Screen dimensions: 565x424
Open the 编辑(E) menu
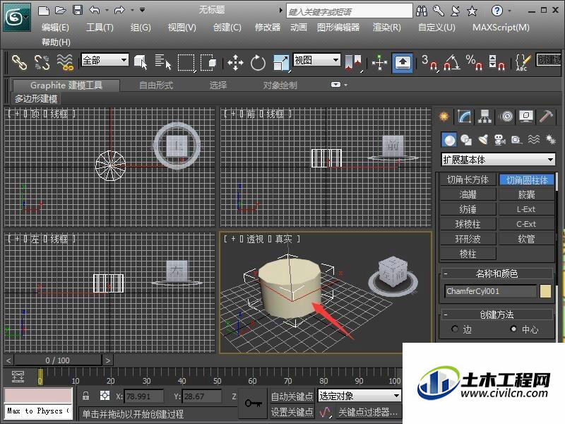pos(55,28)
